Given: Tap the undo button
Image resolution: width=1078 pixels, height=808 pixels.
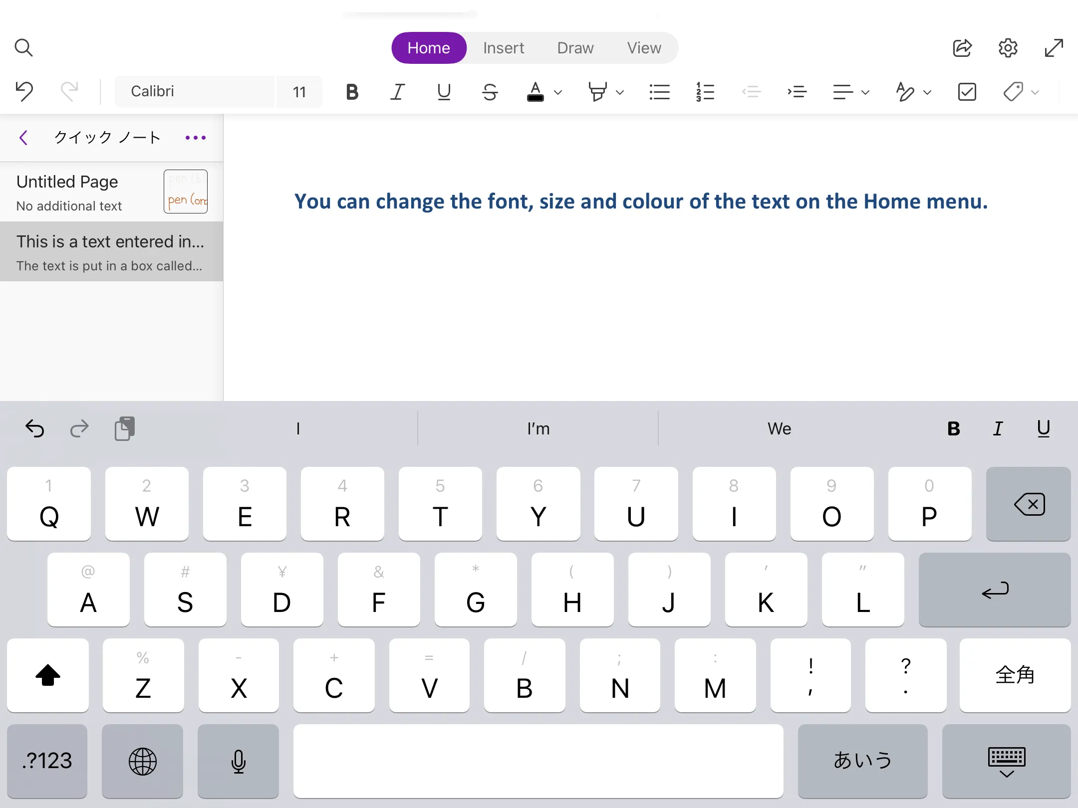Looking at the screenshot, I should (23, 91).
